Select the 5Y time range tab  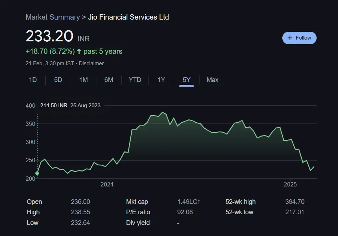pyautogui.click(x=186, y=80)
